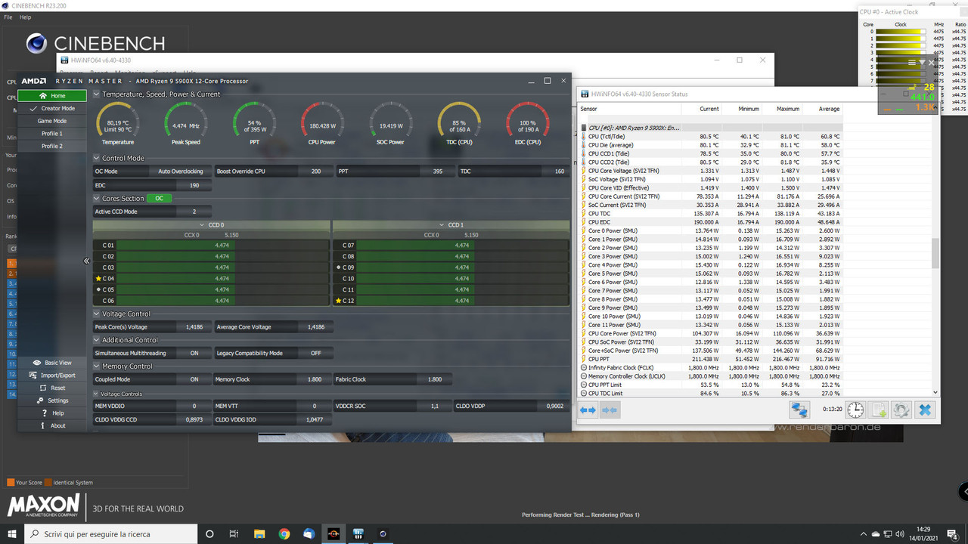Click the core C 07 frequency slider bar
Viewport: 968px width, 544px height.
pos(462,246)
